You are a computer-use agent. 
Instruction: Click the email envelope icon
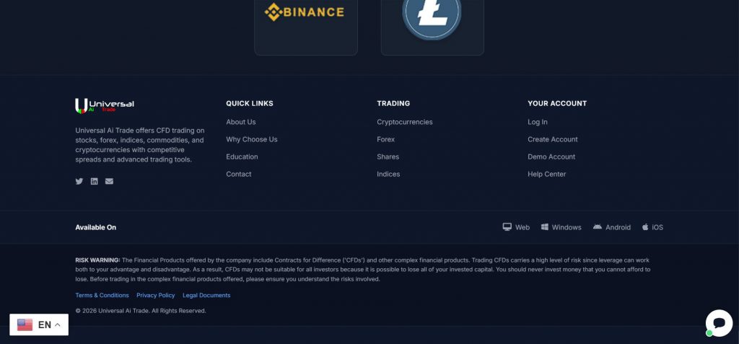coord(109,181)
